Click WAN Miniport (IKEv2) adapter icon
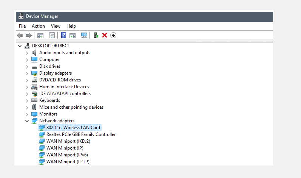The width and height of the screenshot is (301, 178). point(42,141)
